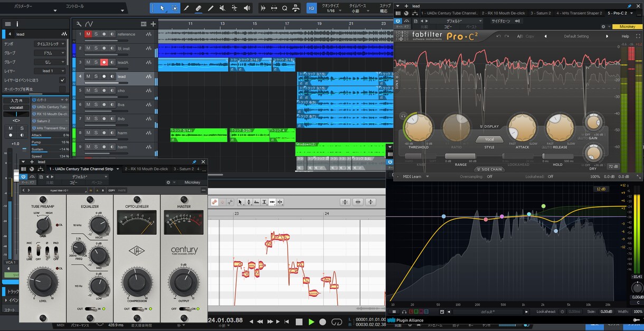This screenshot has height=331, width=644.
Task: Open RX 10 Mouth De-click tab in Century window
Action: (146, 169)
